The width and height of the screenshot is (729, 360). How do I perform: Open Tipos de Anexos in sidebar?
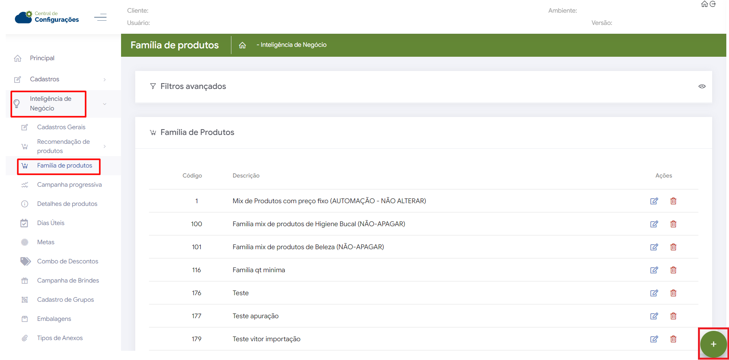pos(60,338)
